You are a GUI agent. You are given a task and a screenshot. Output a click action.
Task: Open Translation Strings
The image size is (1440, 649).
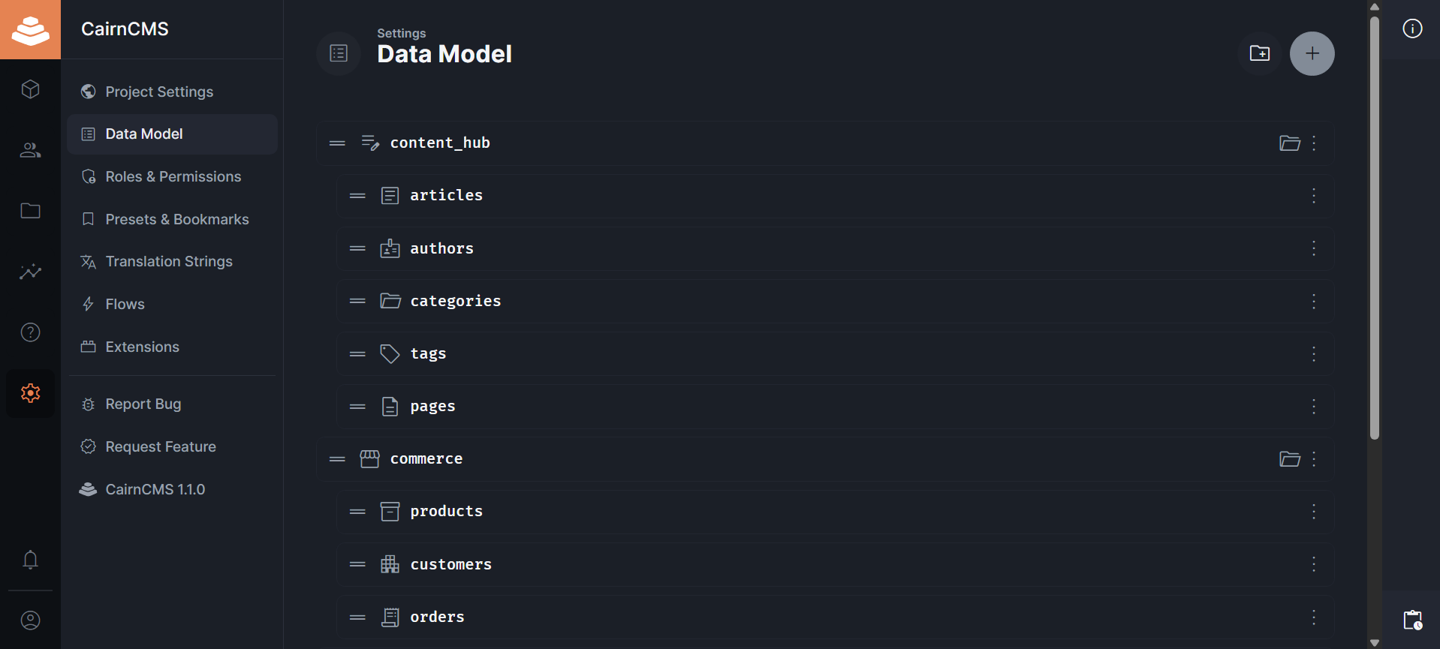[x=172, y=262]
